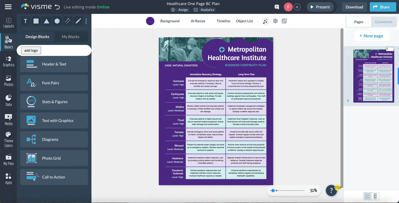Switch to My Blocks tab

point(71,37)
